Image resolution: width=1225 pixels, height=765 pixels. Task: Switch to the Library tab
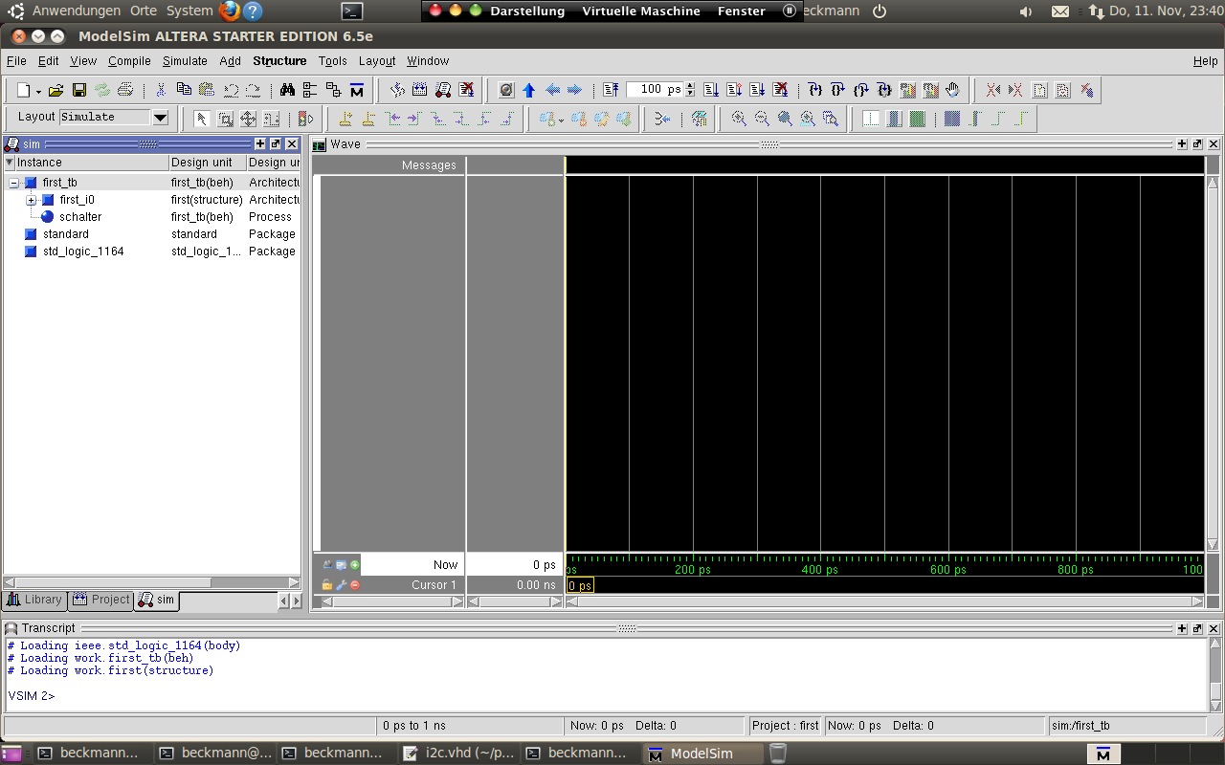click(34, 600)
